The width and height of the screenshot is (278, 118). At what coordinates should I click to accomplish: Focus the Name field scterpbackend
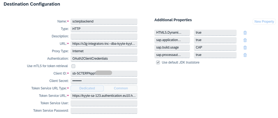click(x=104, y=21)
